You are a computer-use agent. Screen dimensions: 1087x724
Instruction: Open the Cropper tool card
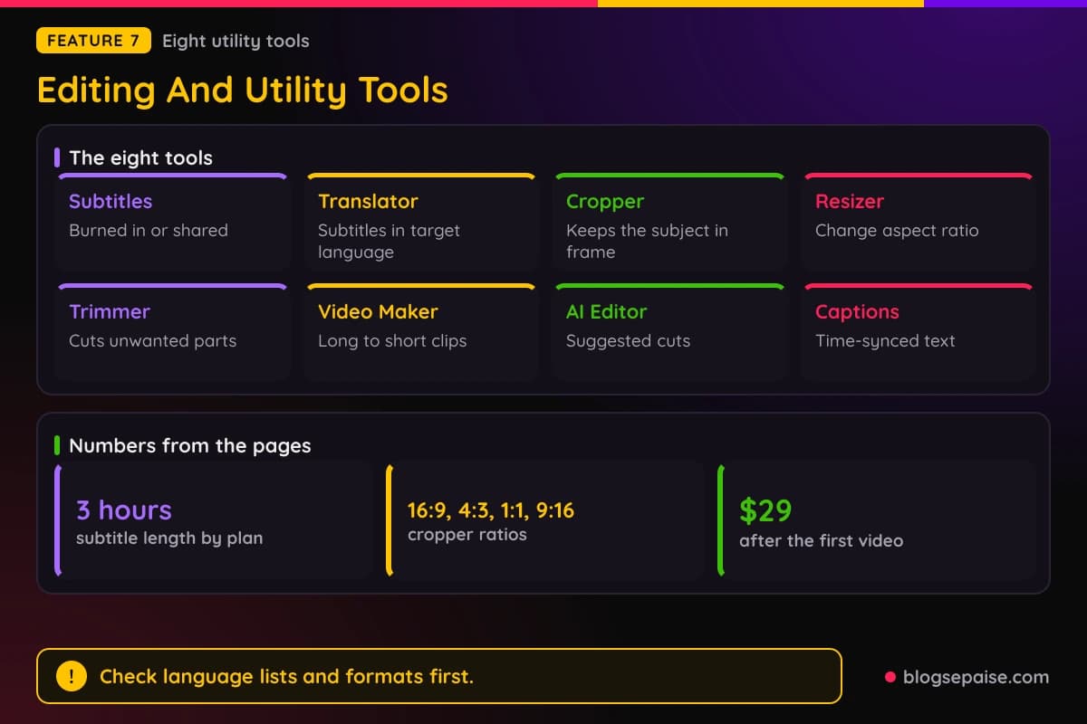(670, 222)
